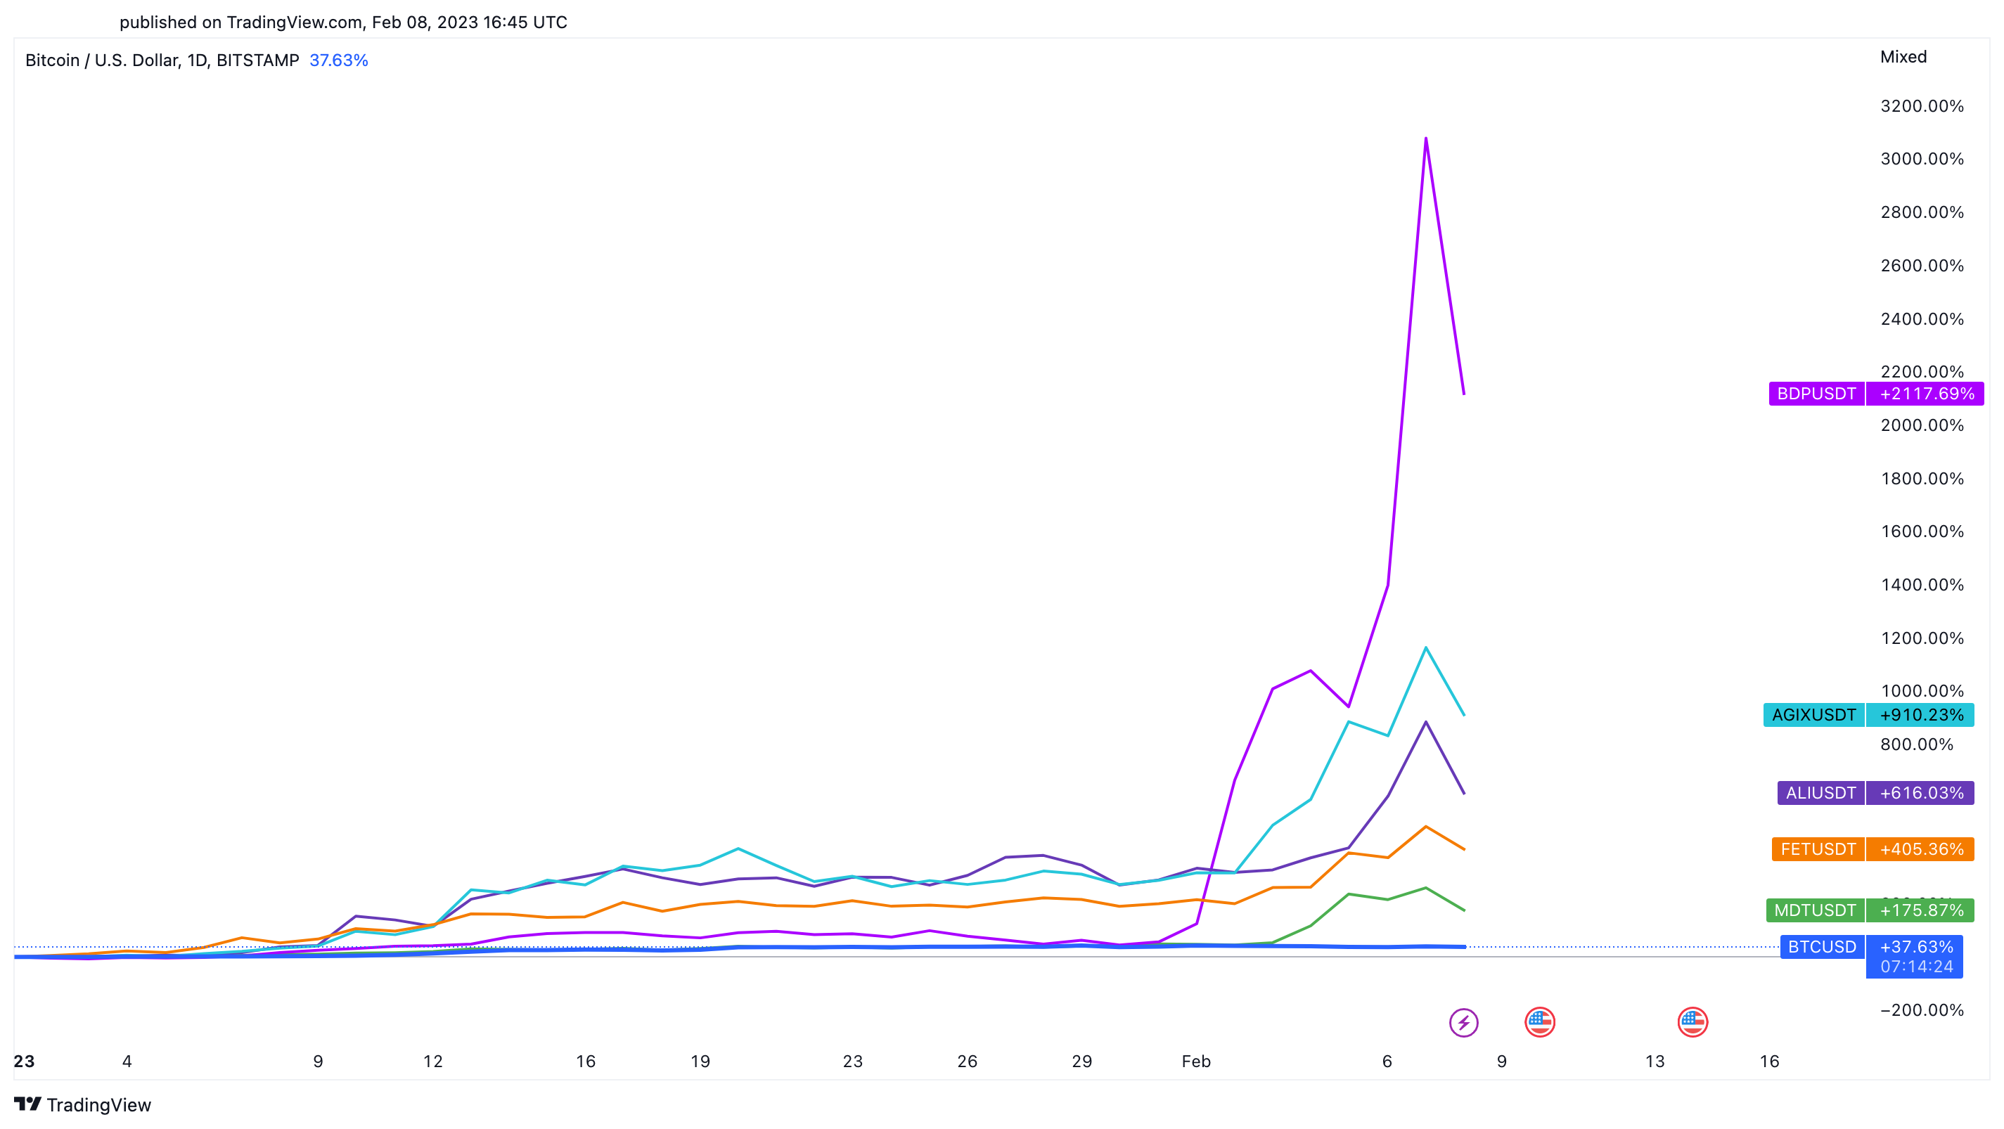Click the BTCUSD symbol tag
This screenshot has height=1129, width=2004.
(1822, 946)
